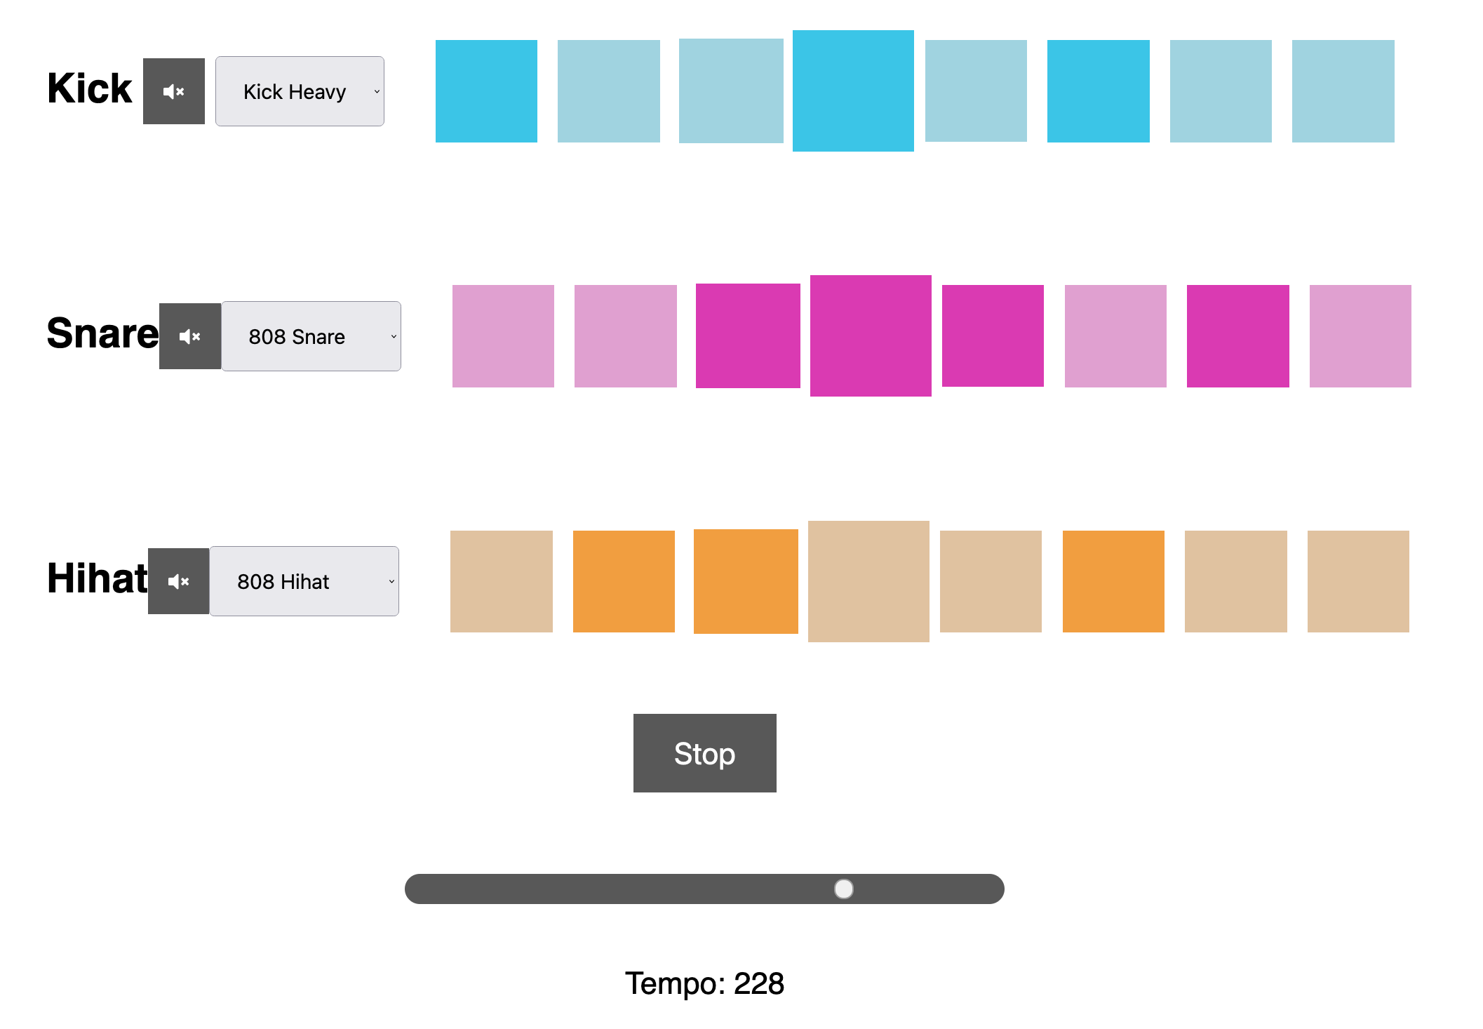The height and width of the screenshot is (1029, 1483).
Task: Mute the Kick track
Action: pos(173,91)
